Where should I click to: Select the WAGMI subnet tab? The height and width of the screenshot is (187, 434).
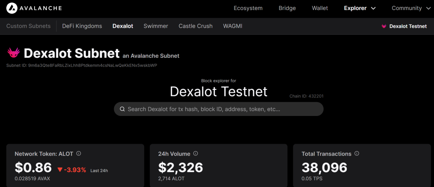(233, 26)
